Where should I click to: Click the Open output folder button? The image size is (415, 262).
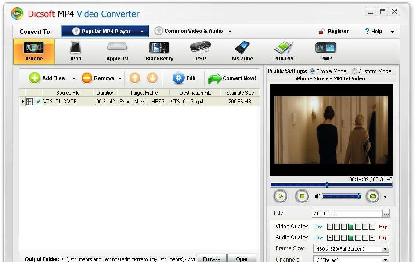tap(242, 258)
